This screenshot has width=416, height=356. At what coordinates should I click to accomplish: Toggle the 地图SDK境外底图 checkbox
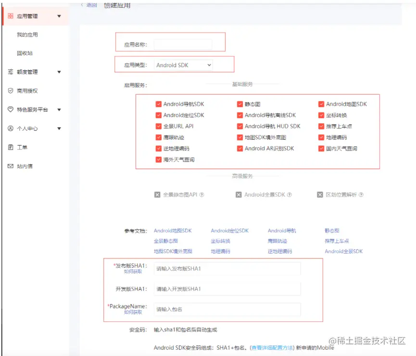pos(240,137)
